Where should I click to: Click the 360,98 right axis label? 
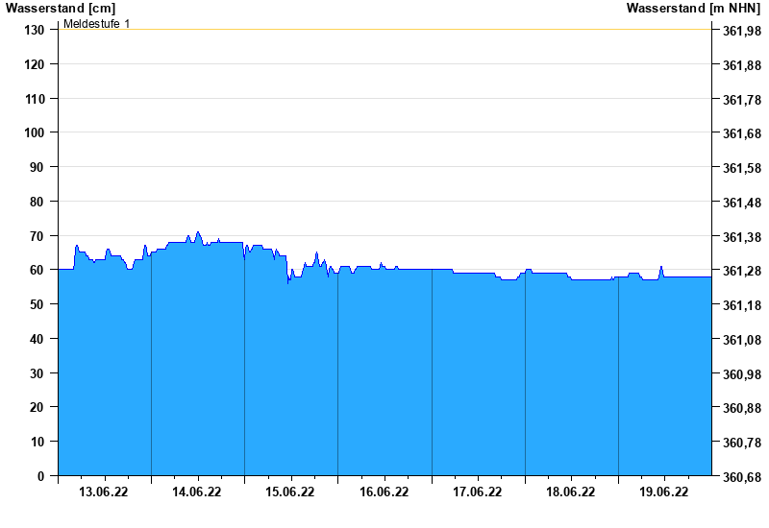(x=741, y=374)
